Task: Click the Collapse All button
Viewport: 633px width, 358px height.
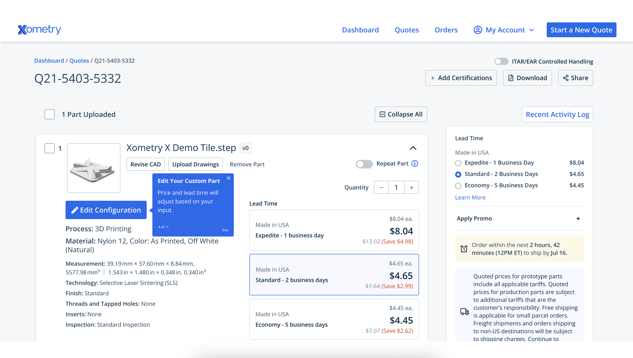Action: click(x=401, y=115)
